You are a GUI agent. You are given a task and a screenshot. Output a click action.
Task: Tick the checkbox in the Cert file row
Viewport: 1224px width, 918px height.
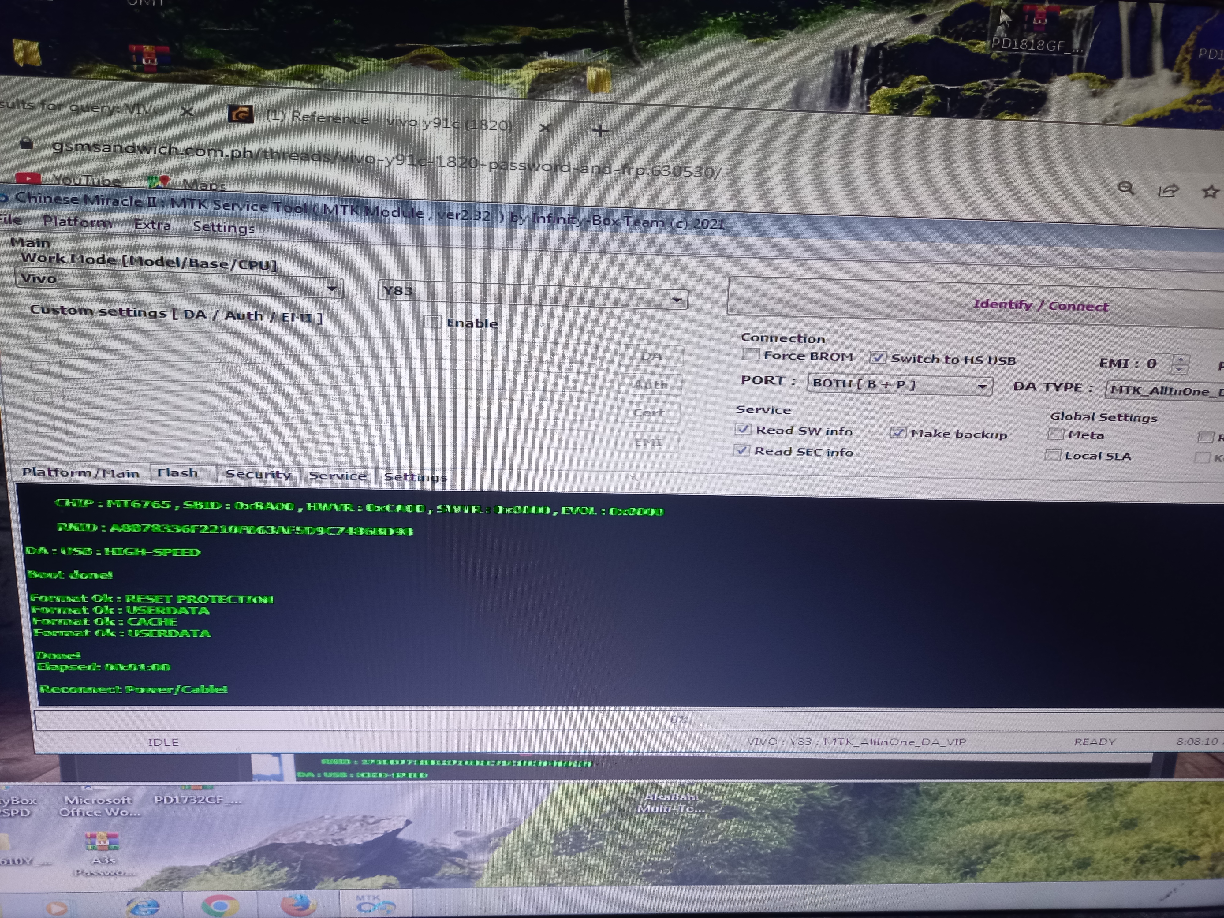tap(43, 397)
